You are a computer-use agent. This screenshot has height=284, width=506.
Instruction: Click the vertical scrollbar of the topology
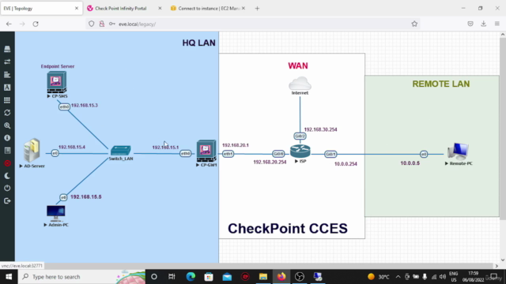503,129
